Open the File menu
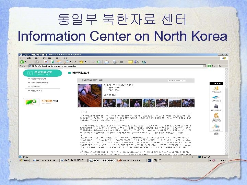This screenshot has width=247, height=185. 22,58
